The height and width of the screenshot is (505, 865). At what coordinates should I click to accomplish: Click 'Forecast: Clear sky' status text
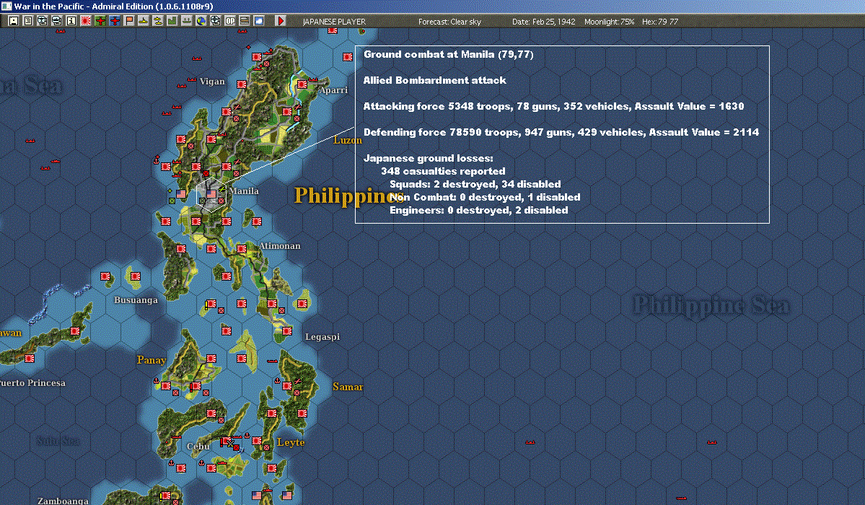(x=449, y=22)
